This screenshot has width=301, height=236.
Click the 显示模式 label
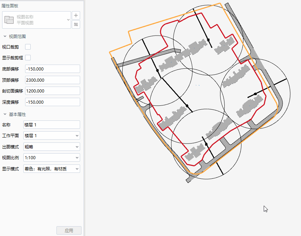click(x=10, y=169)
